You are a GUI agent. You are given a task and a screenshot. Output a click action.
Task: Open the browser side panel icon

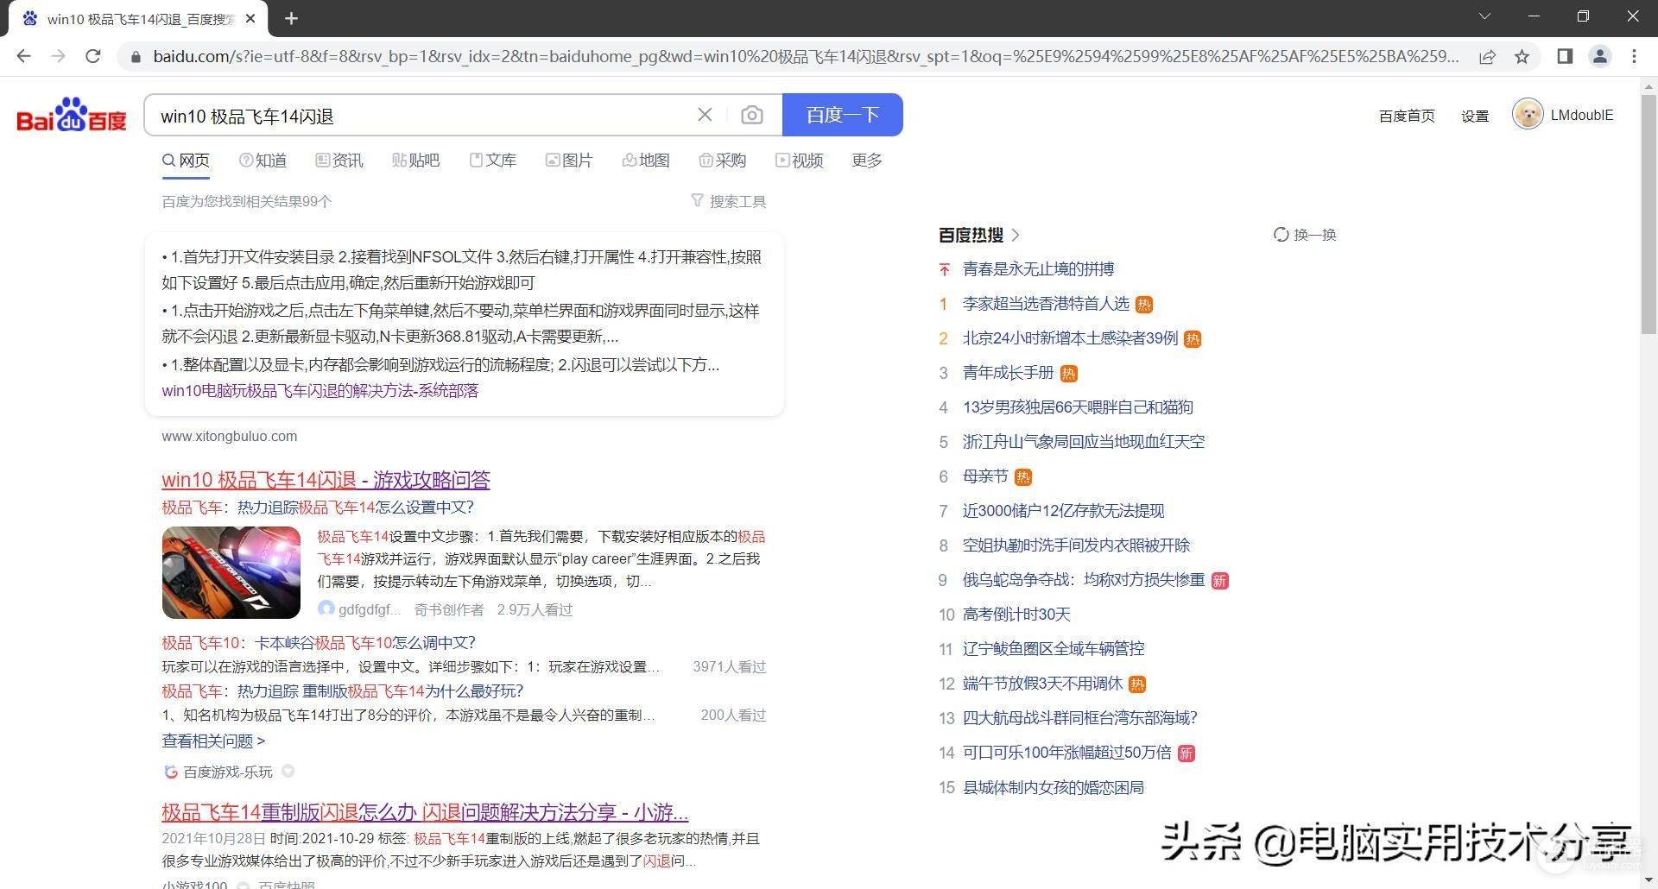coord(1564,57)
